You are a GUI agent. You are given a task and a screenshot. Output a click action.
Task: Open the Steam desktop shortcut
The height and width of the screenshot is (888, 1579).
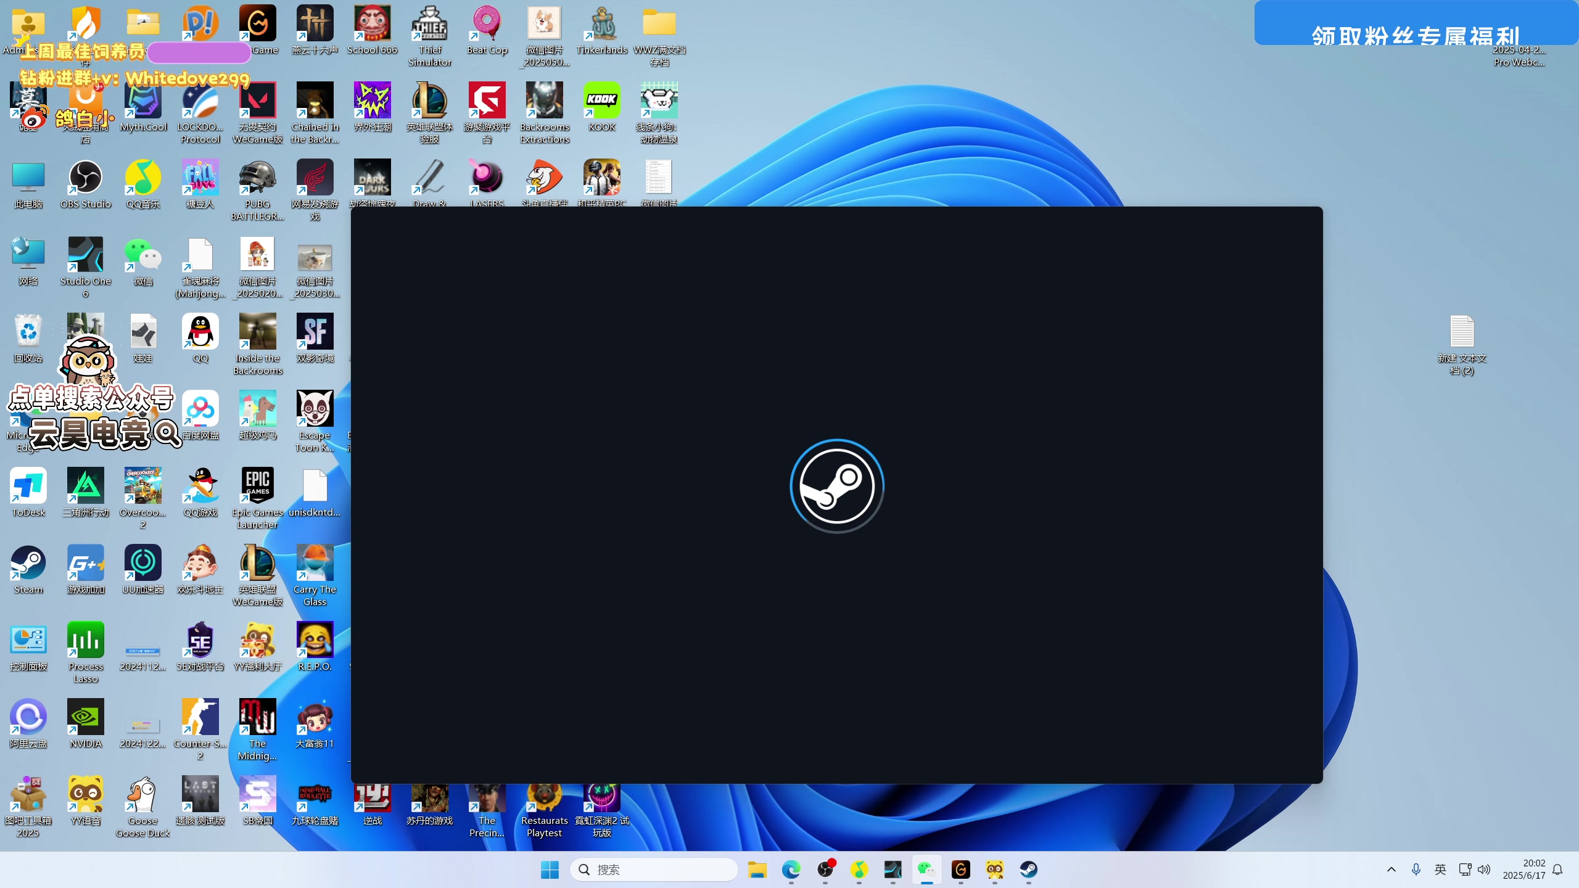(28, 569)
